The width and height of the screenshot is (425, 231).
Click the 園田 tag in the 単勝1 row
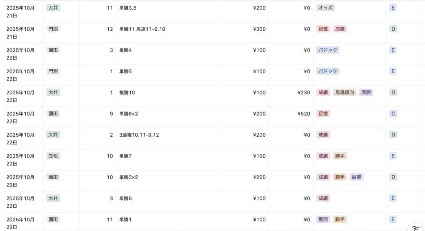click(x=53, y=219)
